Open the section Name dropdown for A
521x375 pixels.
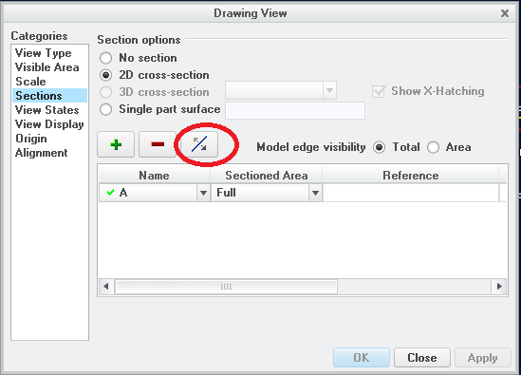tap(203, 193)
